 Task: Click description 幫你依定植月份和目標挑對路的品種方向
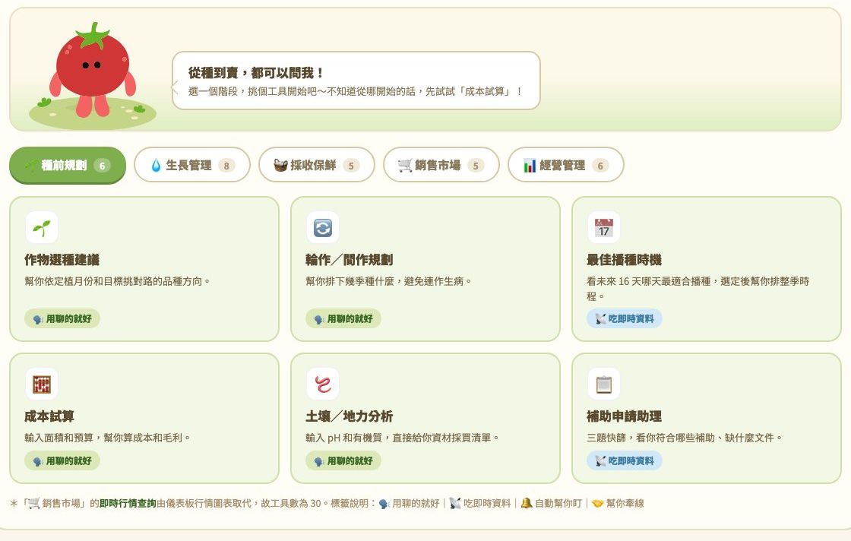[117, 281]
